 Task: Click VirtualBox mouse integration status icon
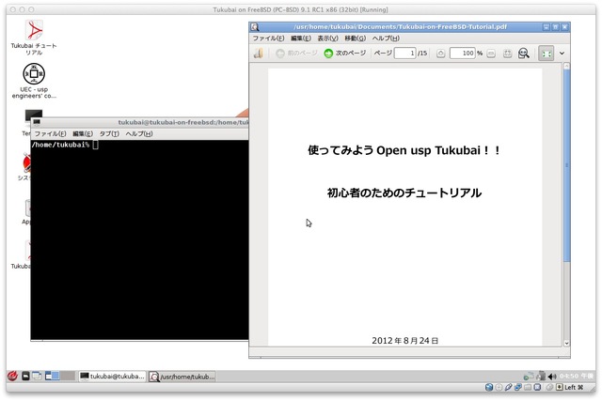[x=549, y=387]
